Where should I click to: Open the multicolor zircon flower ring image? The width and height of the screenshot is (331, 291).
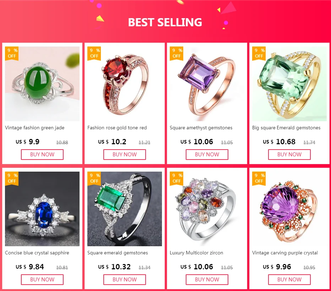(x=207, y=209)
